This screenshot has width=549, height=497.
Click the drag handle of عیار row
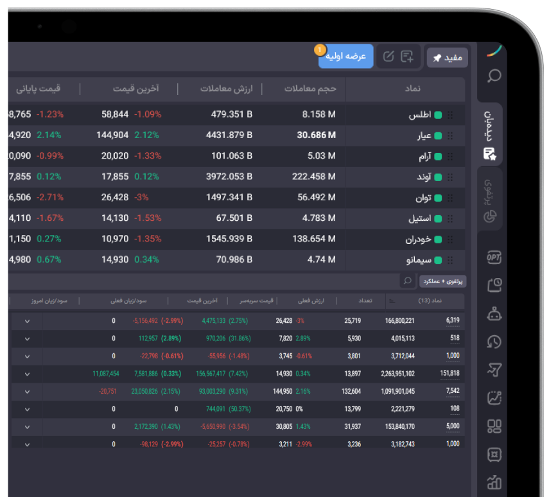[x=450, y=135]
